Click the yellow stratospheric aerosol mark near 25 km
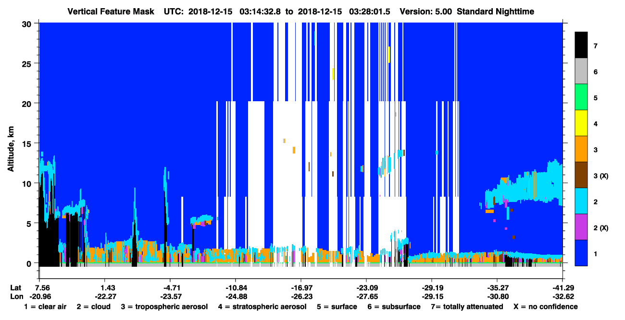The height and width of the screenshot is (320, 625). point(389,55)
